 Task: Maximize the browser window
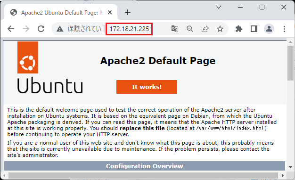coord(262,8)
